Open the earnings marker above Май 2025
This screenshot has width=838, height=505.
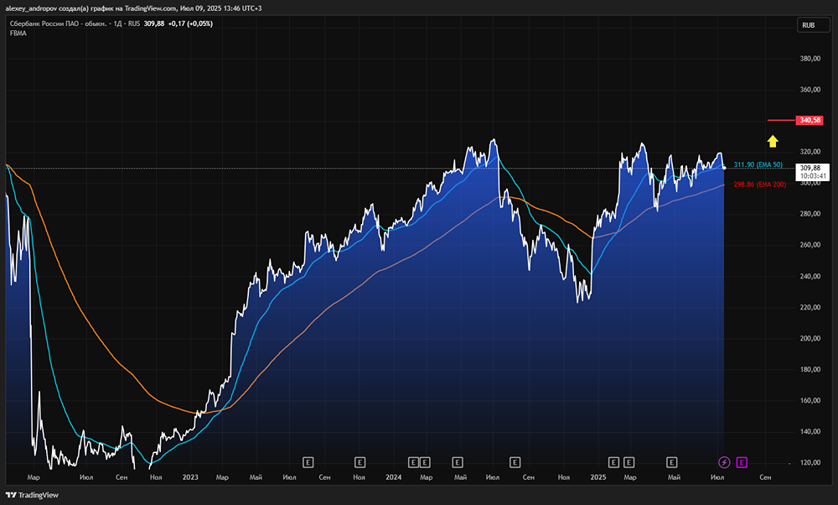tap(672, 462)
